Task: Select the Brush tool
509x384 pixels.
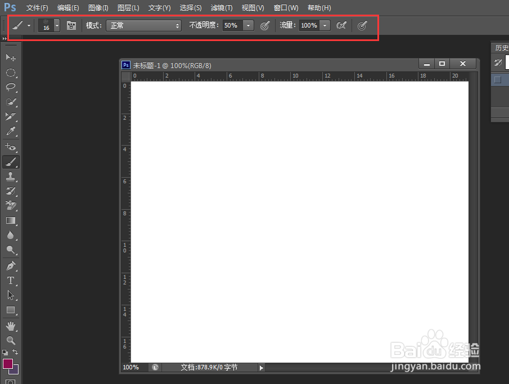Action: 10,162
